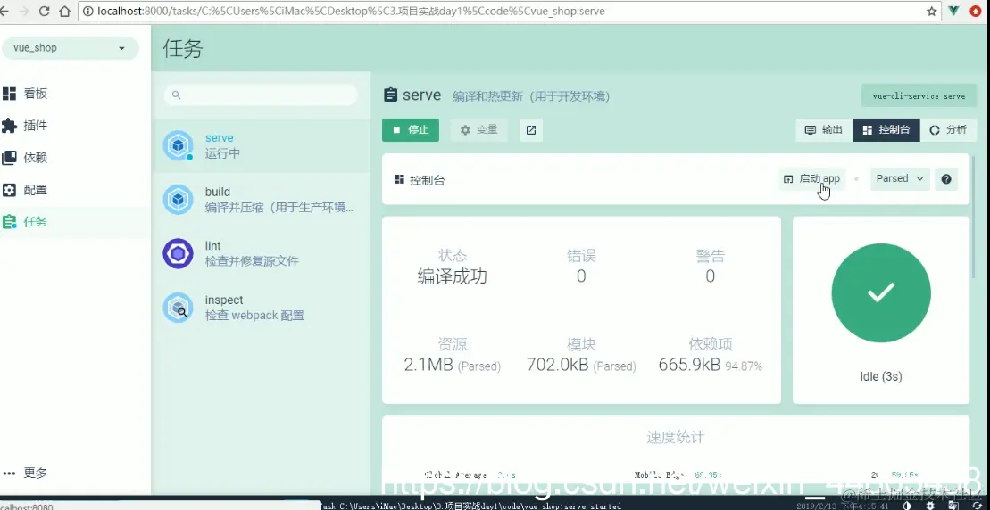The height and width of the screenshot is (510, 990).
Task: Click the inspect task icon
Action: click(178, 308)
